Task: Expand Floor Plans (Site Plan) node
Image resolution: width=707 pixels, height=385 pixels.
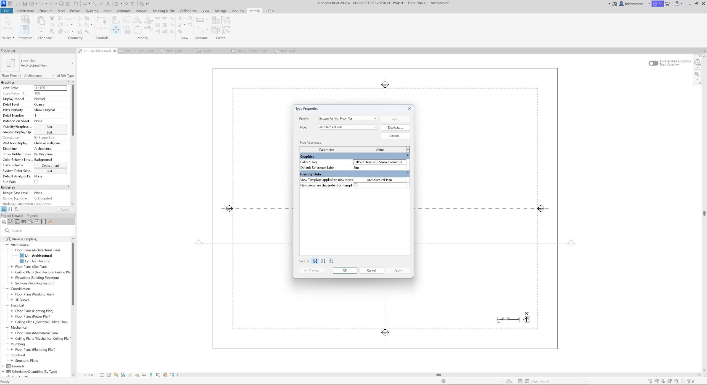Action: (12, 267)
